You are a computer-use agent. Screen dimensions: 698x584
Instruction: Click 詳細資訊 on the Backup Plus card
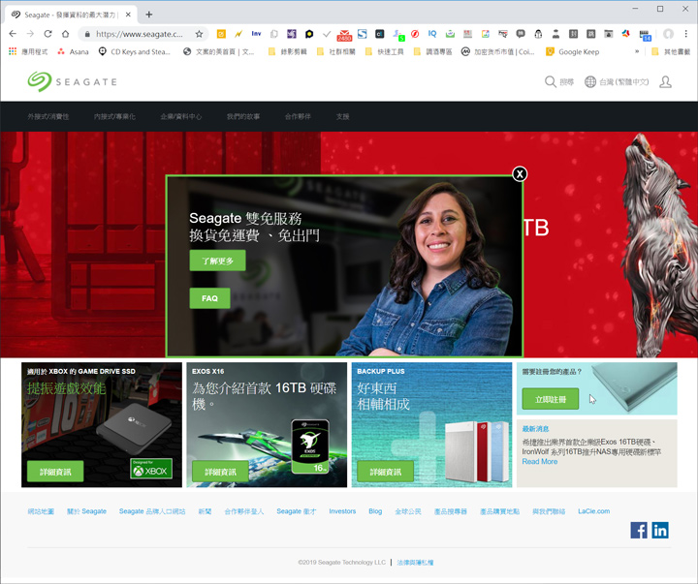pos(386,472)
